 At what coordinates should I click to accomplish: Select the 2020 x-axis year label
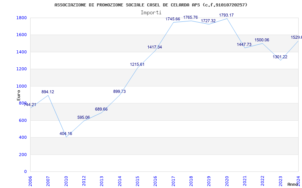227,181
